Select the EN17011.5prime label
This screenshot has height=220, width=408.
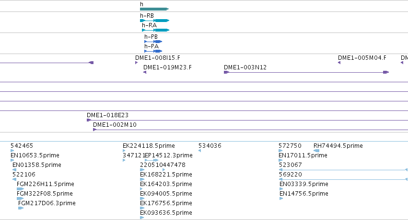pyautogui.click(x=303, y=155)
